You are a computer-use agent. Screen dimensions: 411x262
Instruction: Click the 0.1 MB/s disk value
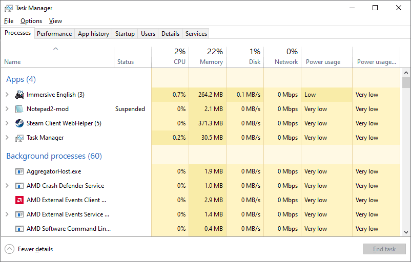click(x=249, y=95)
